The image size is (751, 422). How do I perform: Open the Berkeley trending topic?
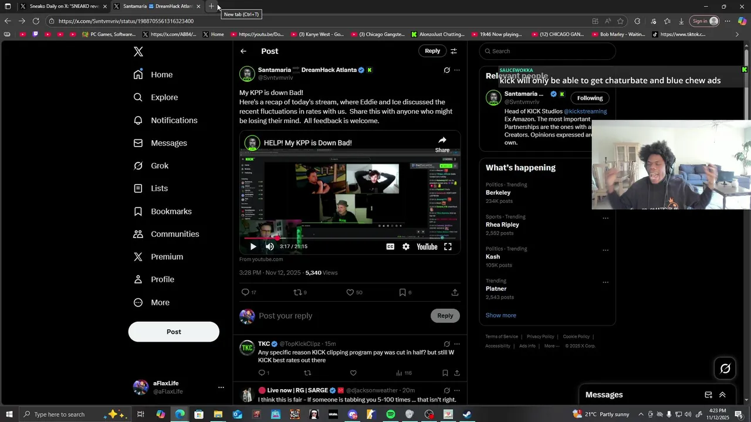point(498,193)
